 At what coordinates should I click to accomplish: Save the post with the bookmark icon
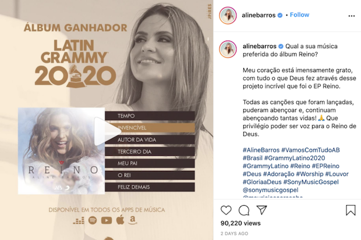click(x=351, y=210)
